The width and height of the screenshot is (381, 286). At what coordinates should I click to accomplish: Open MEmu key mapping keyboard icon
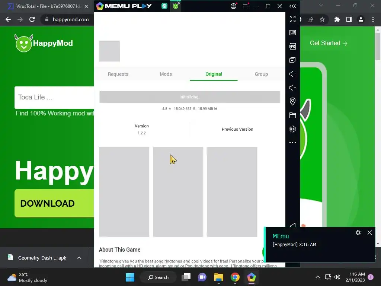tap(292, 33)
